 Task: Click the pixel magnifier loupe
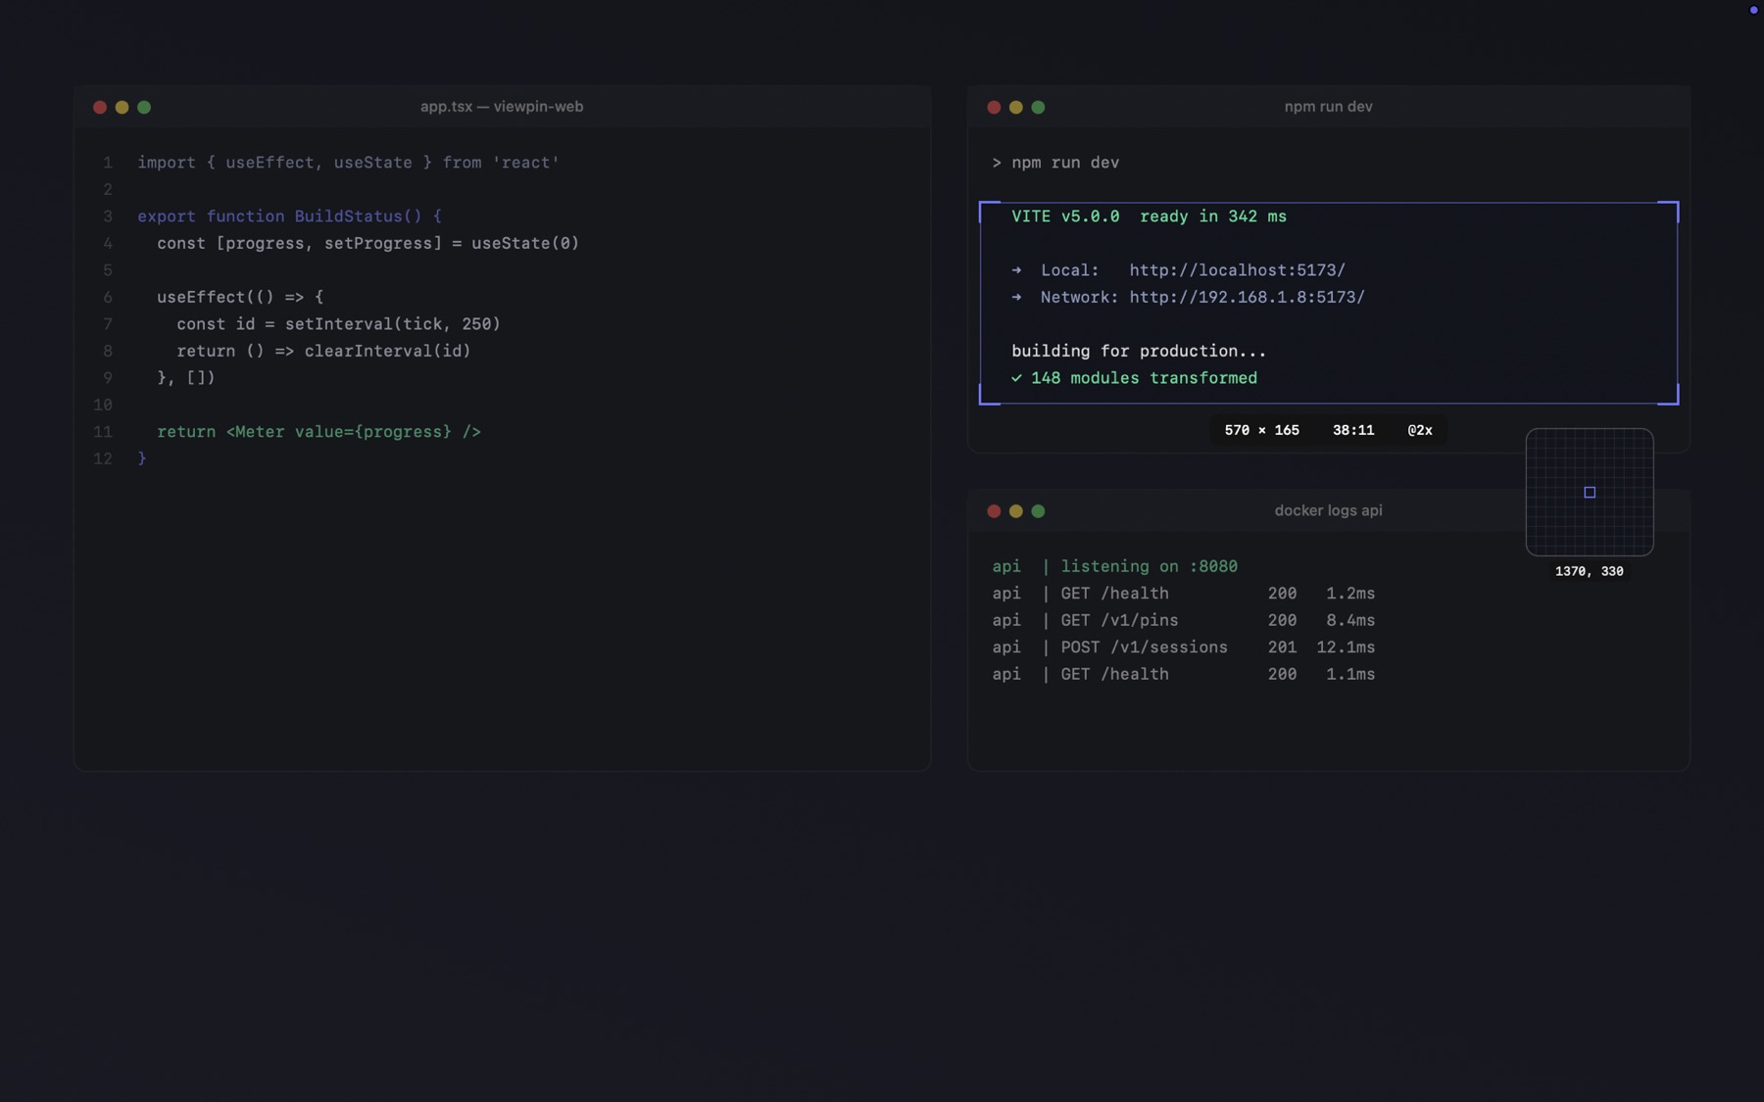(1590, 492)
